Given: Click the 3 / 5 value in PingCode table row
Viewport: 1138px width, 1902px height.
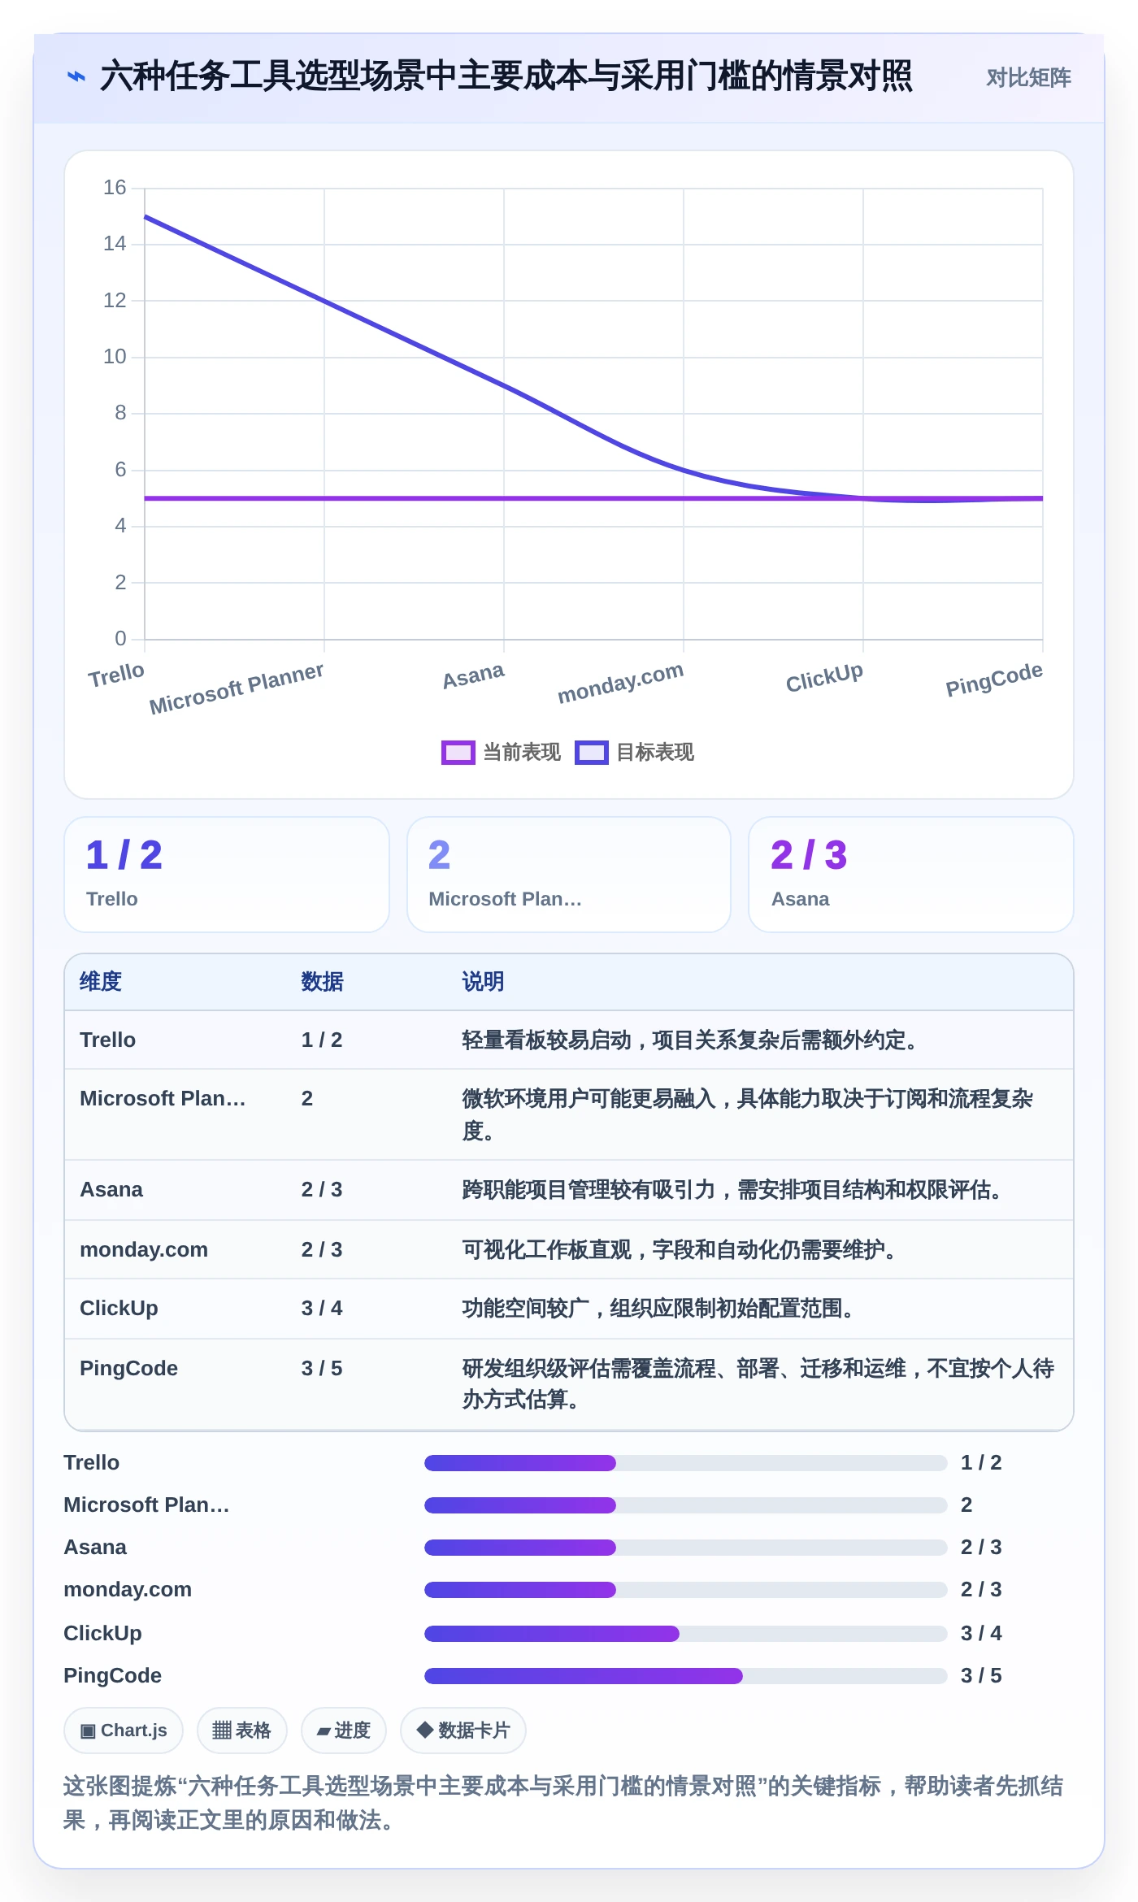Looking at the screenshot, I should click(322, 1369).
